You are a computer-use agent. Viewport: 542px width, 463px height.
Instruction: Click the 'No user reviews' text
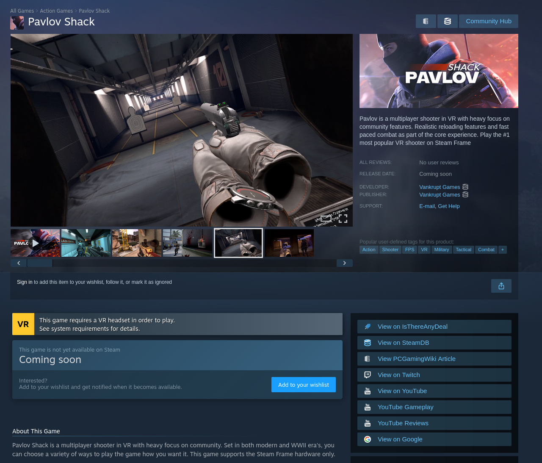point(439,163)
